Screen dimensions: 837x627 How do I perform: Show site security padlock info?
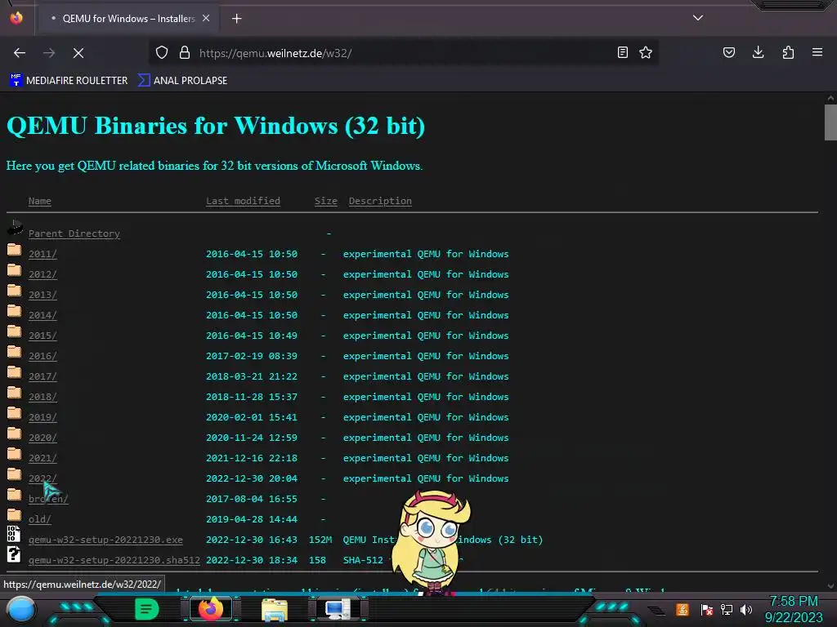(185, 53)
